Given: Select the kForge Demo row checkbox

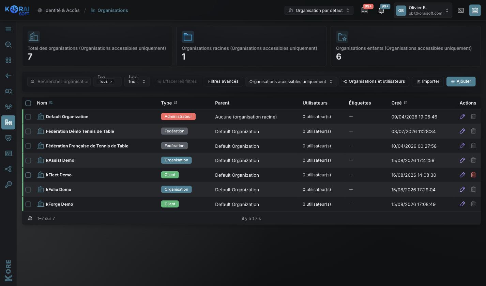Looking at the screenshot, I should tap(28, 204).
